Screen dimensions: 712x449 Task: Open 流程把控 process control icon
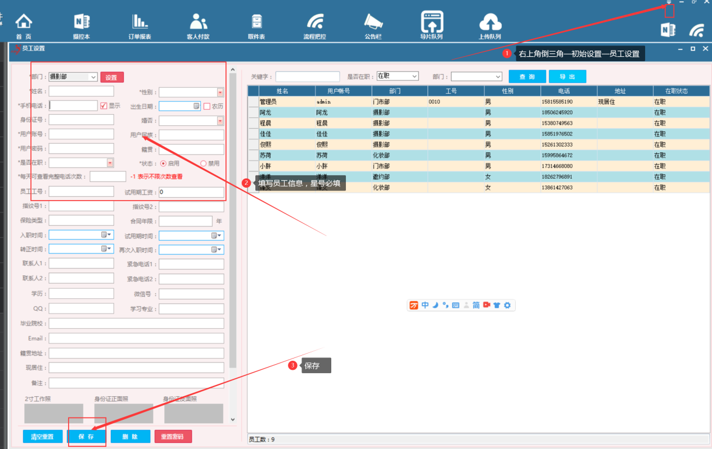[315, 22]
